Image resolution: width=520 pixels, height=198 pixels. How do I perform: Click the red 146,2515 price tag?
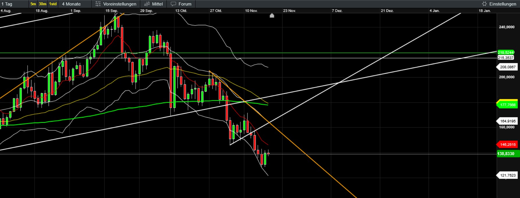point(507,145)
